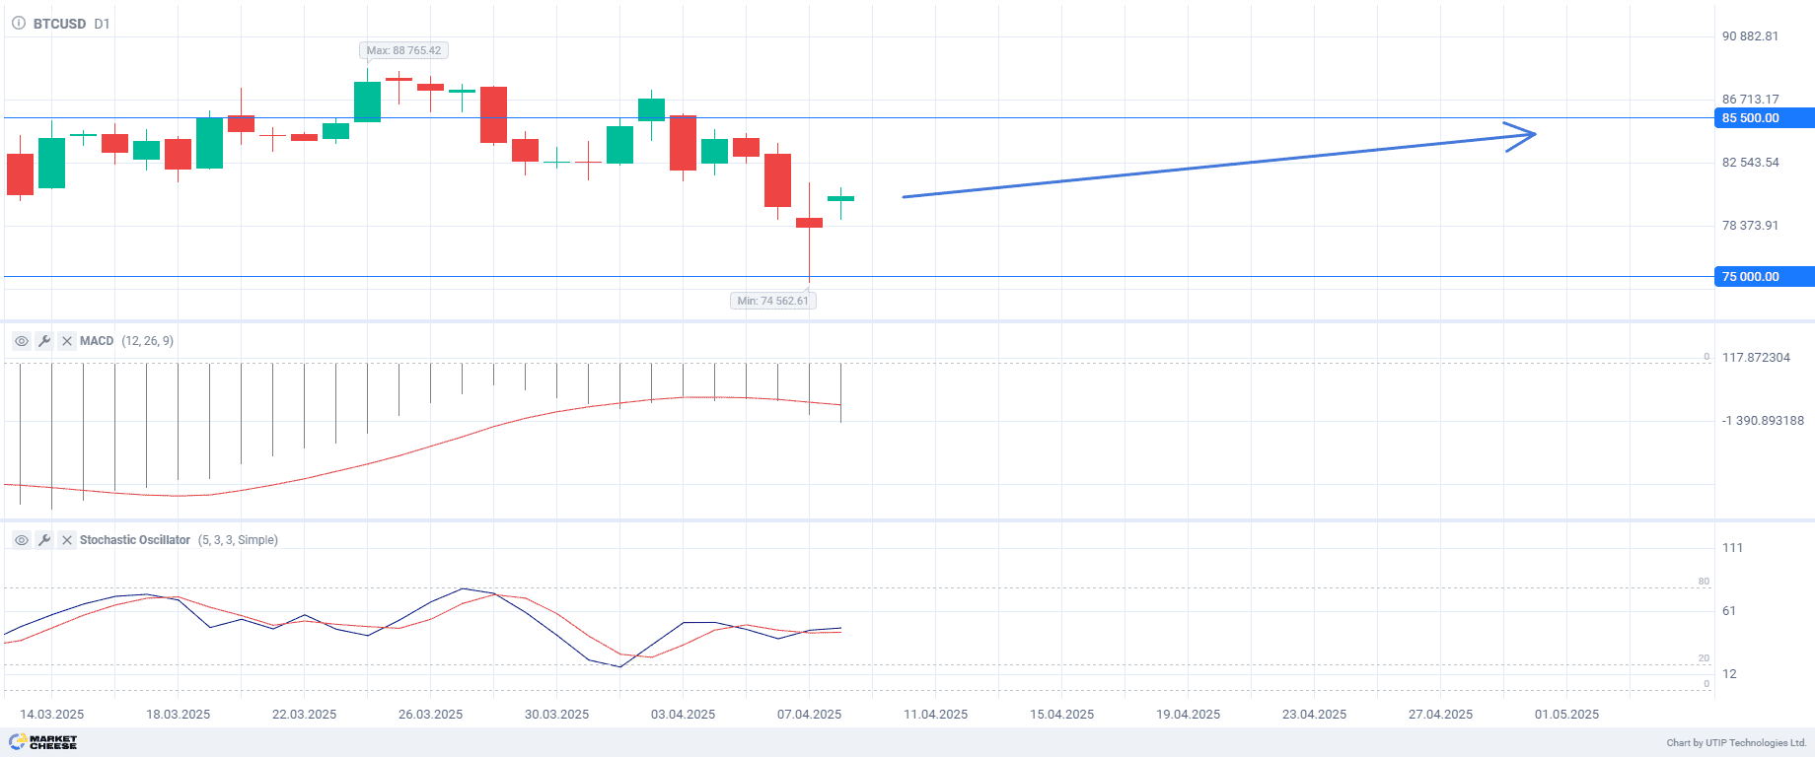
Task: Click the 18.03.2025 date label
Action: pos(179,715)
